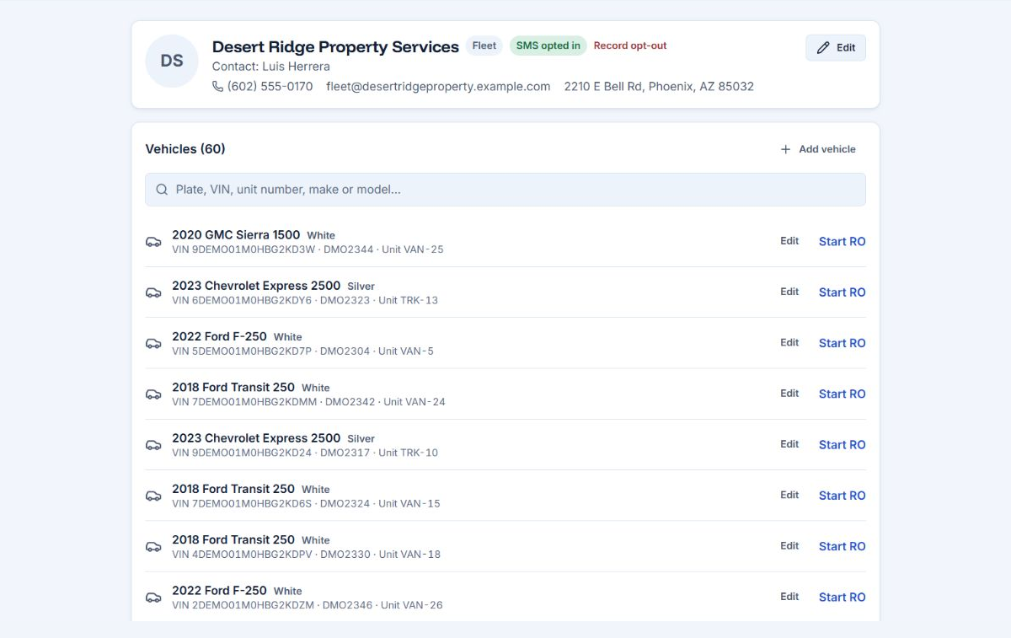Click VIN 7DEMO01M0HBG2KD6S details line
The width and height of the screenshot is (1011, 638).
(306, 503)
